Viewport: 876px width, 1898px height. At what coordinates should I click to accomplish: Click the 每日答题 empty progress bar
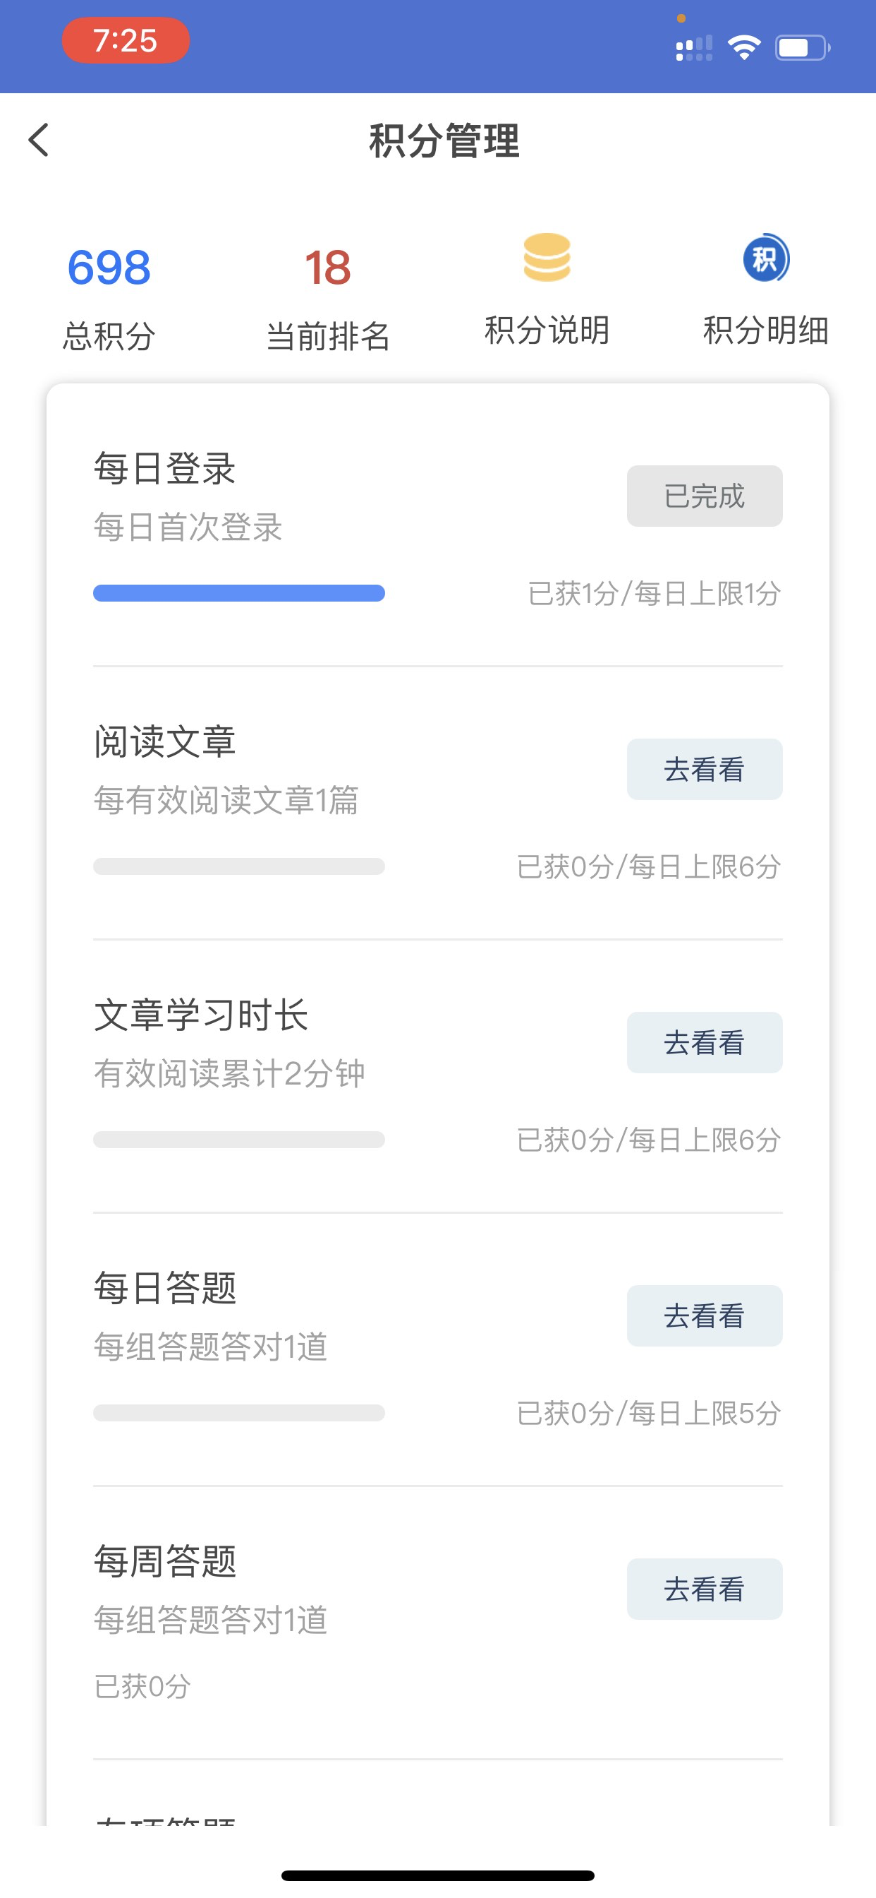coord(238,1413)
